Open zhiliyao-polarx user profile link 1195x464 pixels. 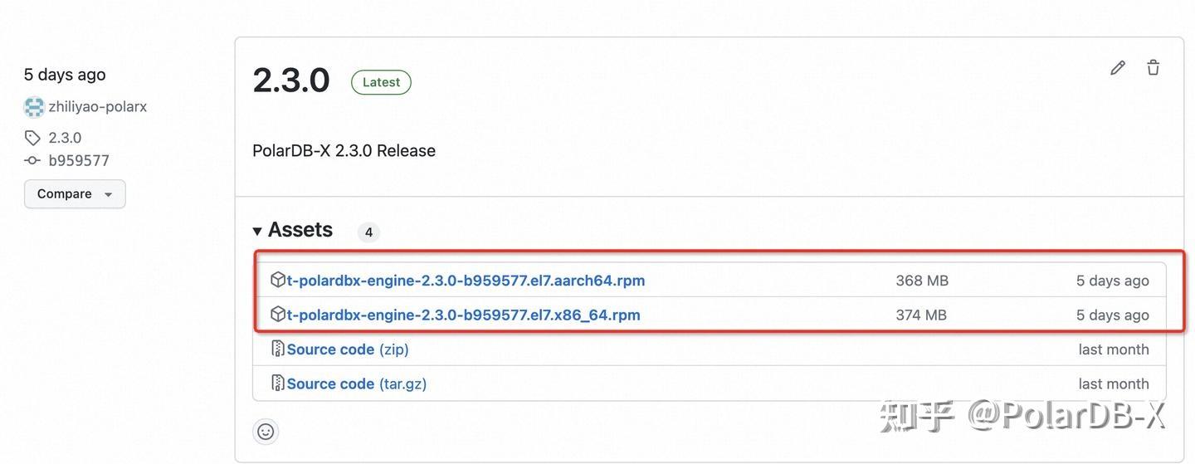click(98, 107)
